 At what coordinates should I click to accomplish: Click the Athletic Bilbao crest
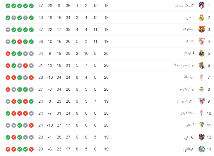[x=202, y=101]
